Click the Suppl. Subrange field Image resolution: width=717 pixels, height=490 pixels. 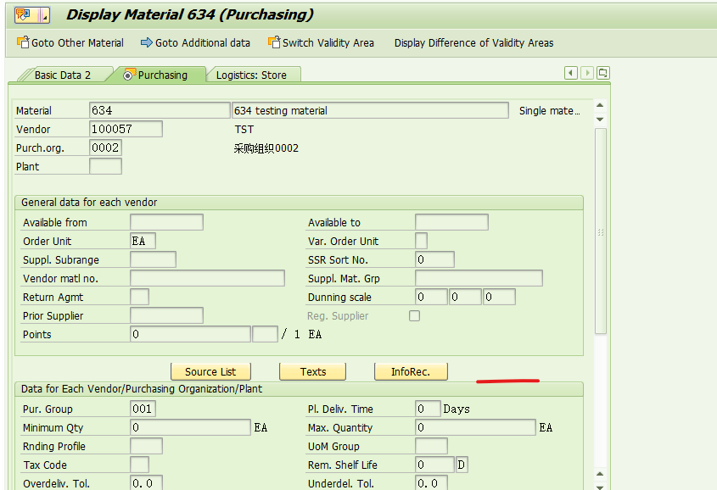pyautogui.click(x=154, y=259)
